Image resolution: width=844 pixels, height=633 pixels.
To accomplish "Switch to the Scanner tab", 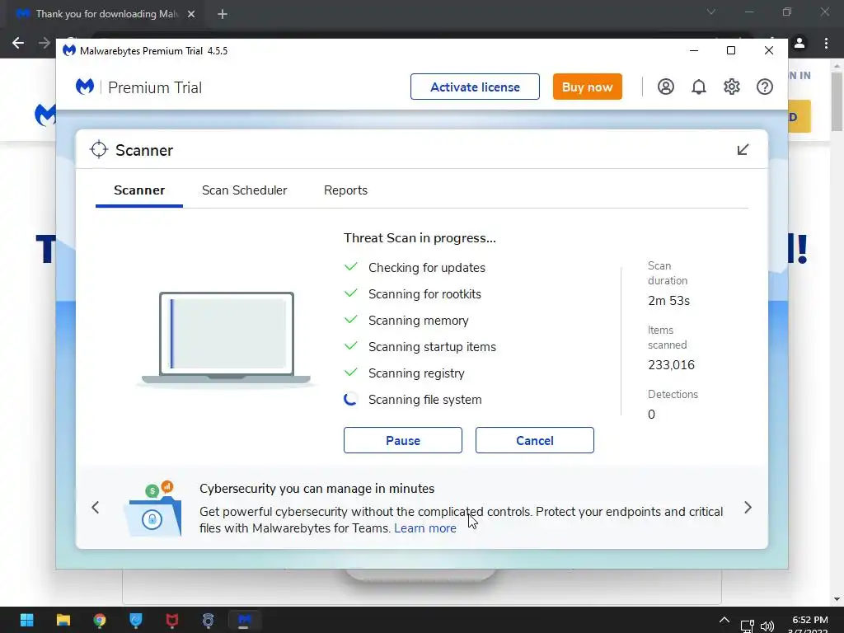I will pos(138,190).
